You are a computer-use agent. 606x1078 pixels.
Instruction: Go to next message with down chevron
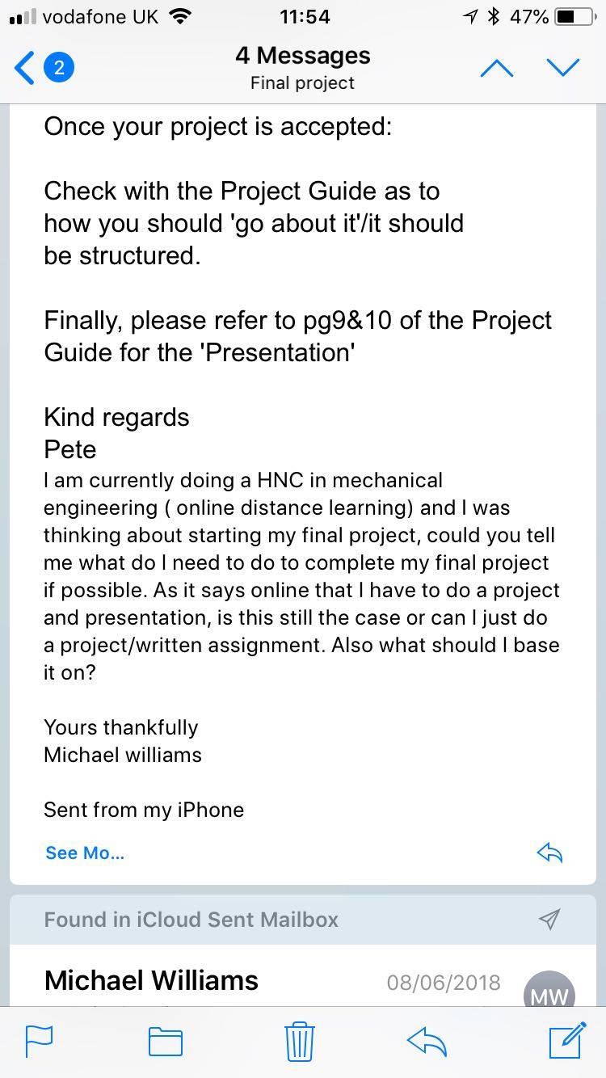(x=563, y=69)
